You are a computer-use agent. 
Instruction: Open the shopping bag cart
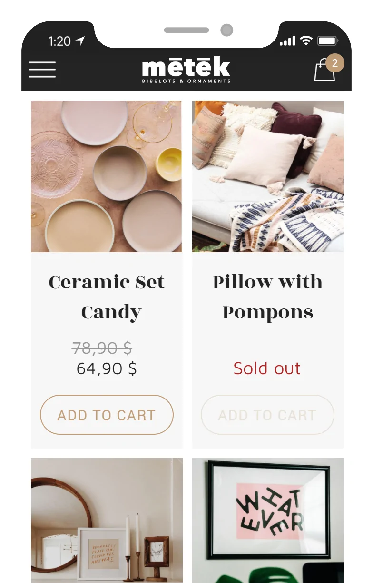[x=324, y=72]
